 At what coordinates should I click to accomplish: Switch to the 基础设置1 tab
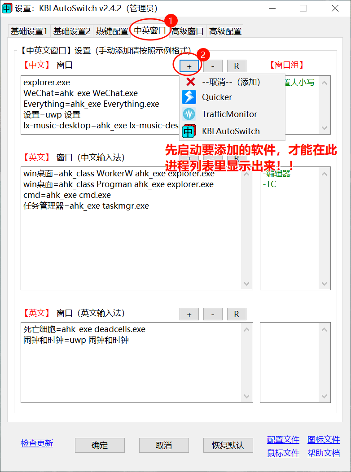point(29,31)
